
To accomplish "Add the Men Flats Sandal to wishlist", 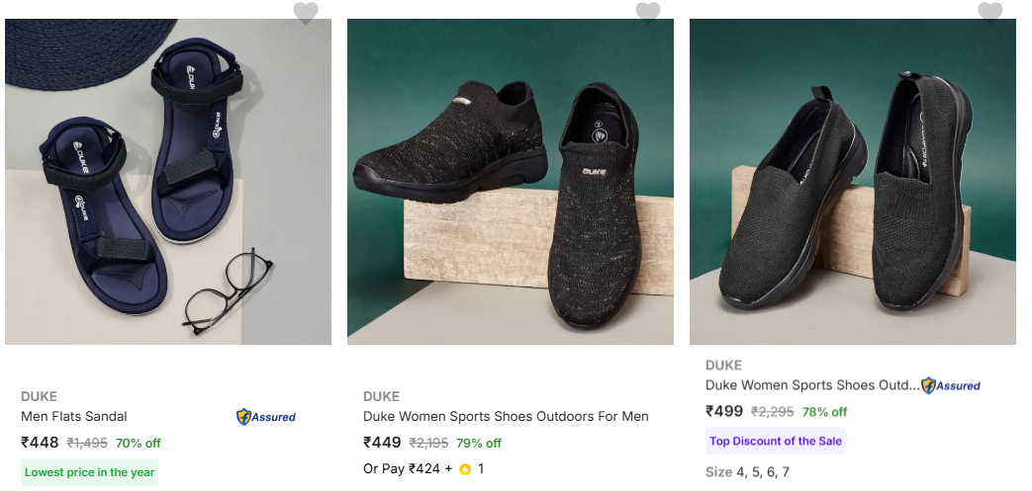I will [306, 13].
